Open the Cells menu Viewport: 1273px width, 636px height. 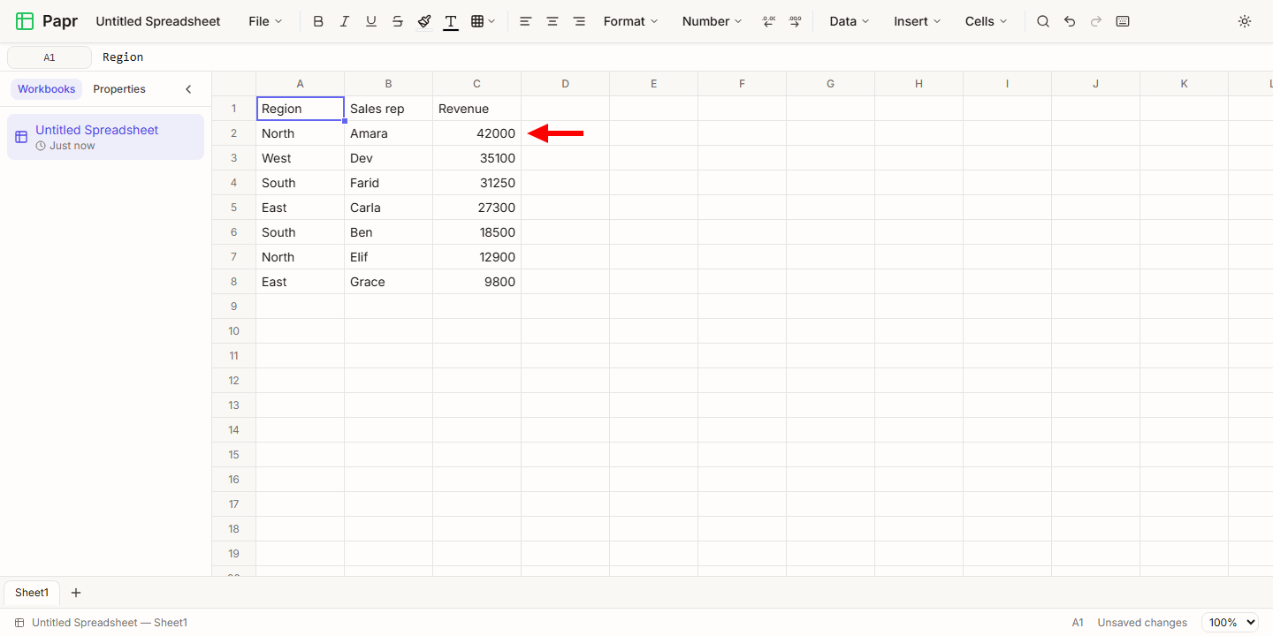pyautogui.click(x=986, y=21)
